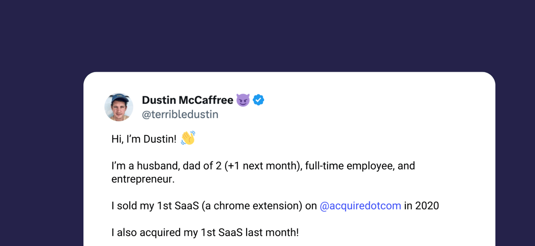This screenshot has width=535, height=246.
Task: Click the blue cap in the avatar photo
Action: click(119, 99)
